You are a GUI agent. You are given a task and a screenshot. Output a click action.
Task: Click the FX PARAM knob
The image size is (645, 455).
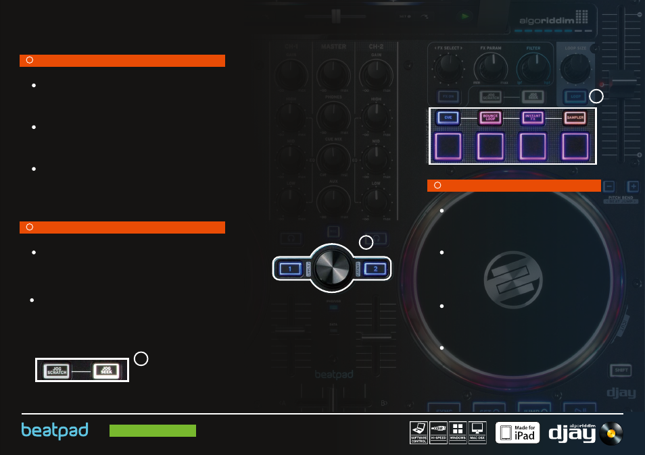[x=491, y=68]
